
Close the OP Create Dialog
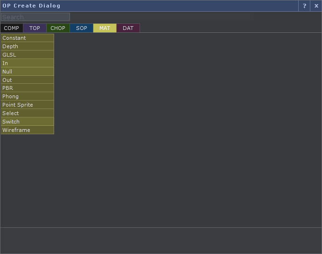tap(316, 6)
